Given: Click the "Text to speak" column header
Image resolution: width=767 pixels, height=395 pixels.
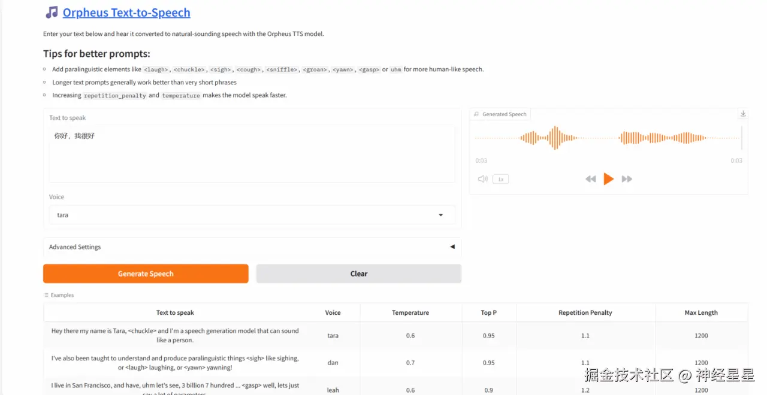Looking at the screenshot, I should (x=175, y=312).
